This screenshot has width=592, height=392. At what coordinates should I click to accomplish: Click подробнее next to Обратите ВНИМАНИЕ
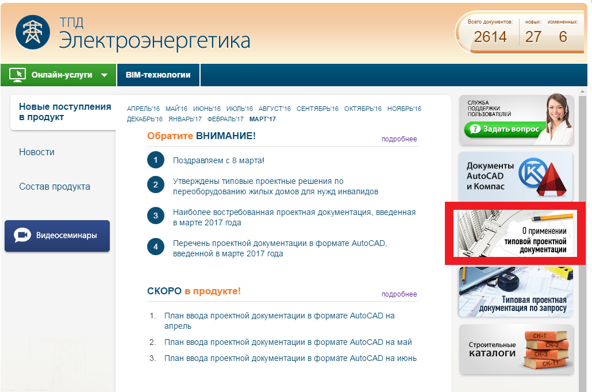pyautogui.click(x=399, y=139)
